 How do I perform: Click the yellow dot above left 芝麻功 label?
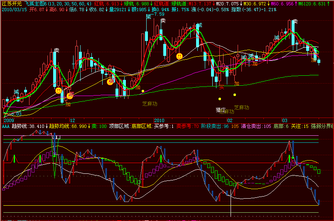tap(143, 91)
